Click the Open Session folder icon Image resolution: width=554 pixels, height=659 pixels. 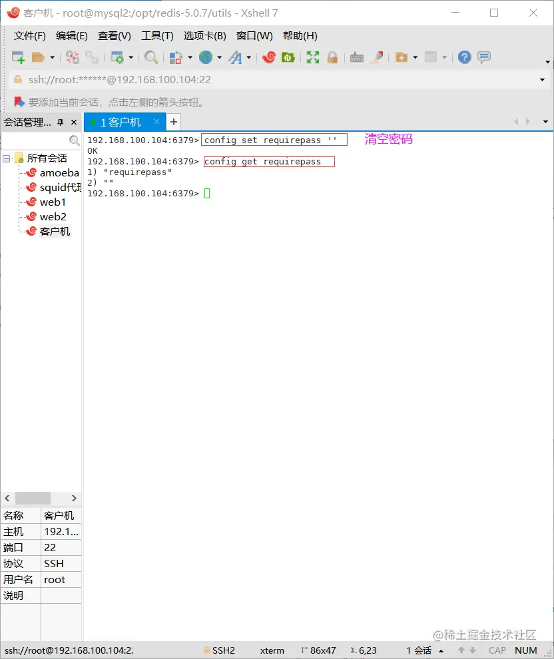pos(38,57)
